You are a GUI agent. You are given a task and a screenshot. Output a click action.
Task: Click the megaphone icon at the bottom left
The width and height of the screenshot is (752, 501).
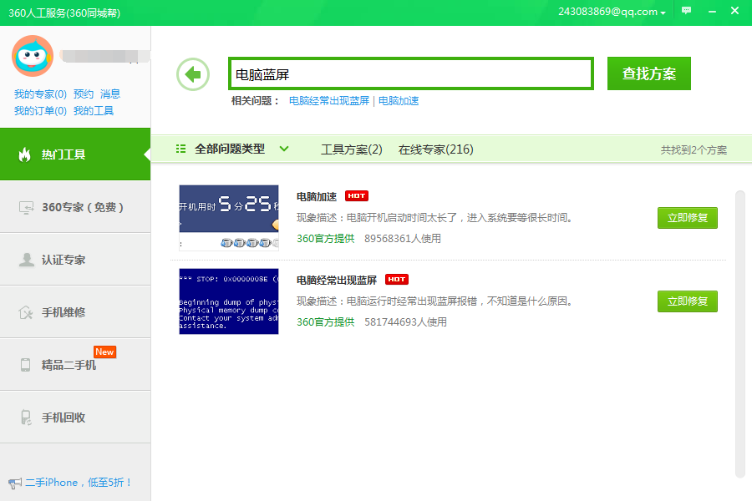click(x=14, y=483)
